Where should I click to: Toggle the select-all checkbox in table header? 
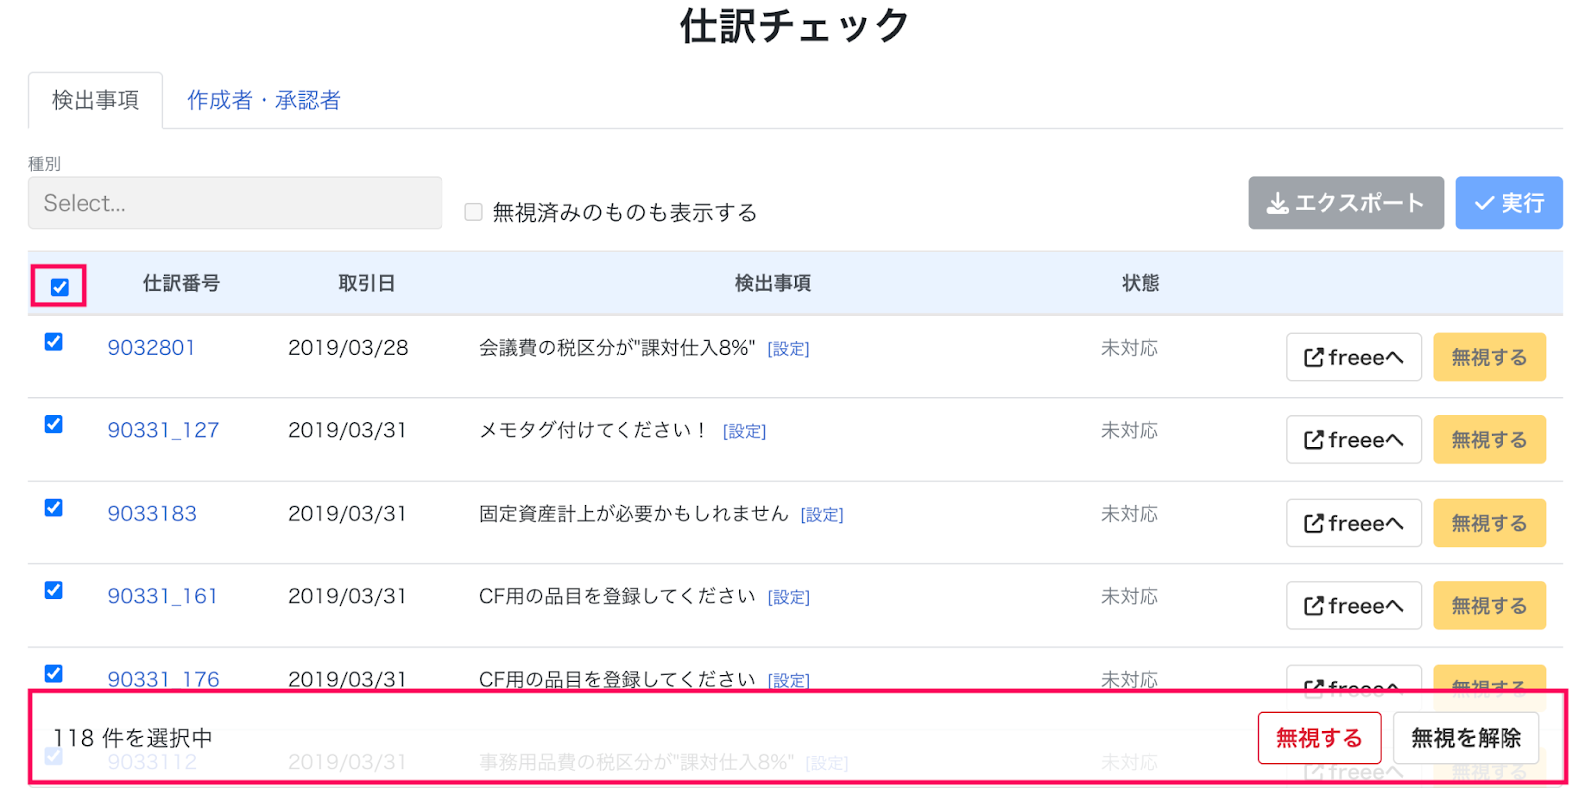click(60, 287)
